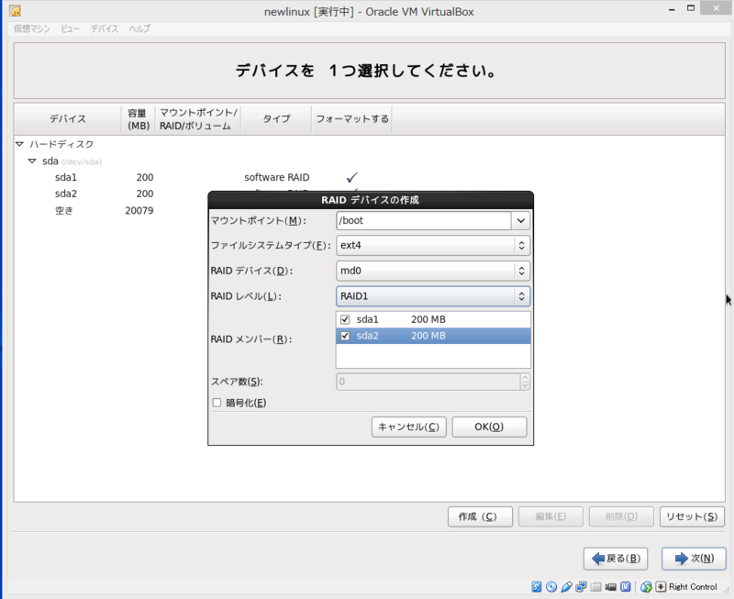Click the Right Control host key label

click(x=693, y=587)
